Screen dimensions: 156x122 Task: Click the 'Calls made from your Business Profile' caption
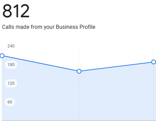49,27
